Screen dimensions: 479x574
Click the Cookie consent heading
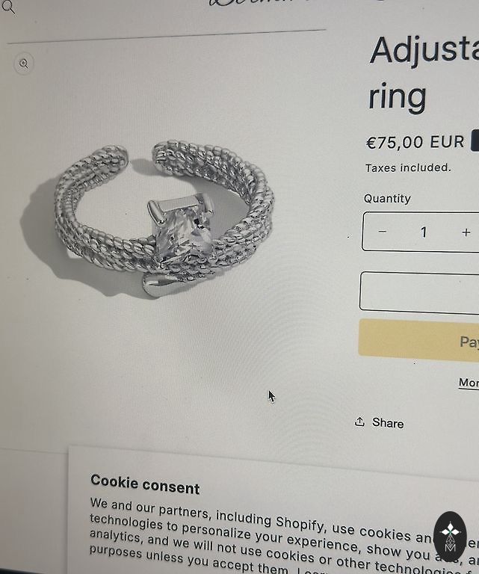(145, 484)
